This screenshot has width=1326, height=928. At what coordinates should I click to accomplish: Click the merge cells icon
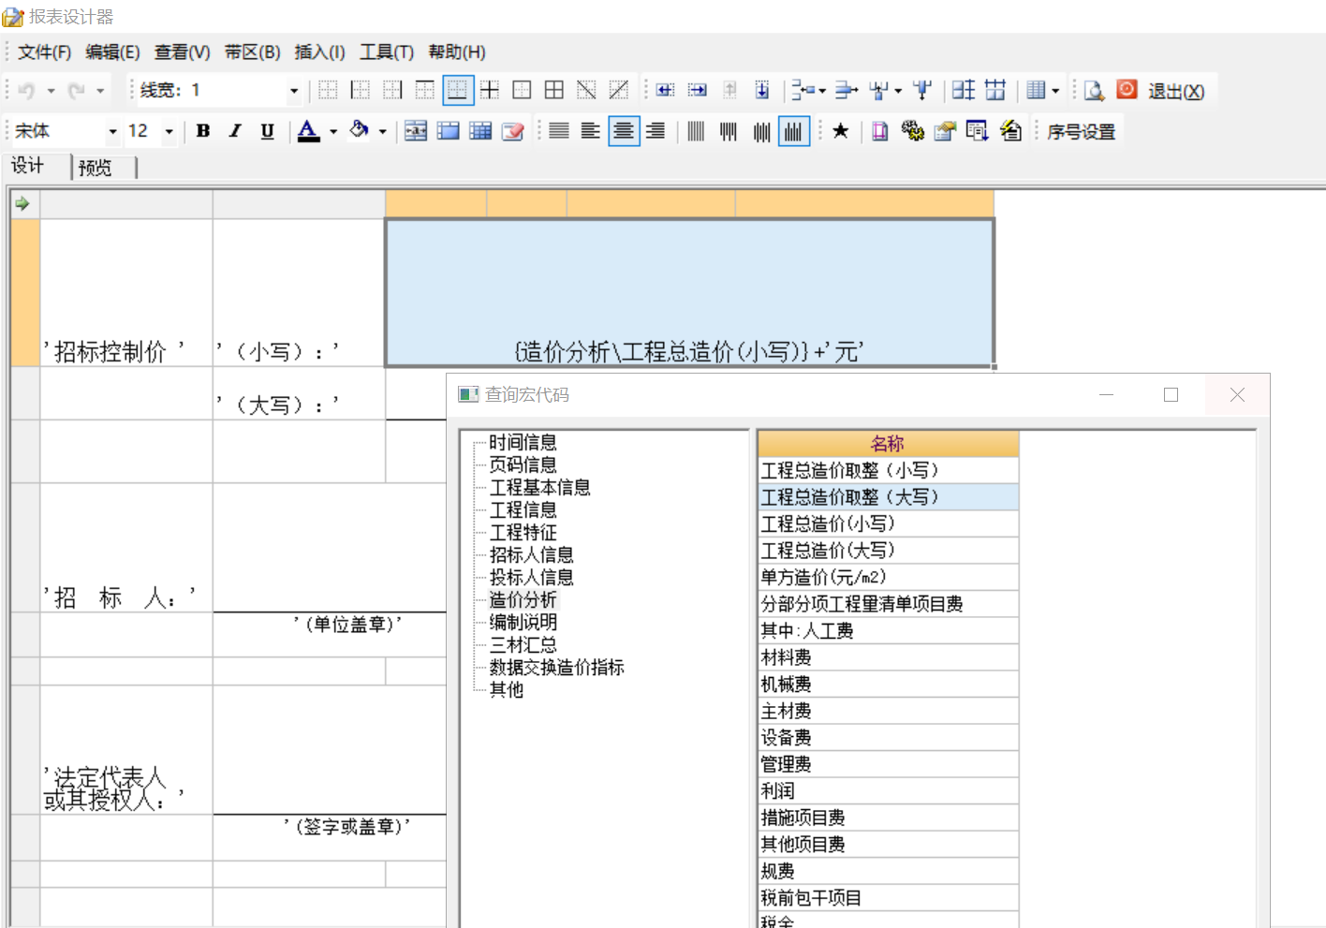pos(416,131)
